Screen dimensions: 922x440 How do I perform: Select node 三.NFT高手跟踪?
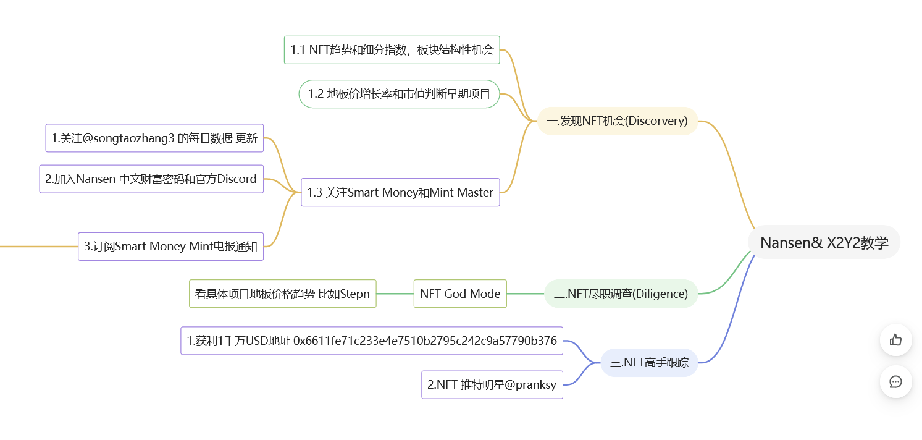point(650,363)
